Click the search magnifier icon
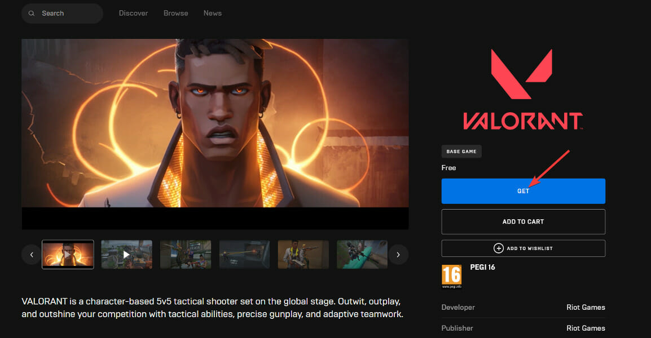Screen dimensions: 651x338 pyautogui.click(x=31, y=13)
